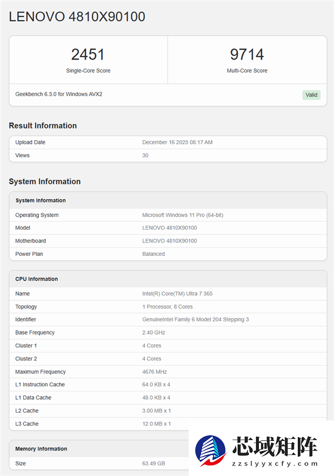Select the Intel Core Ultra 7 365 name

pyautogui.click(x=178, y=294)
